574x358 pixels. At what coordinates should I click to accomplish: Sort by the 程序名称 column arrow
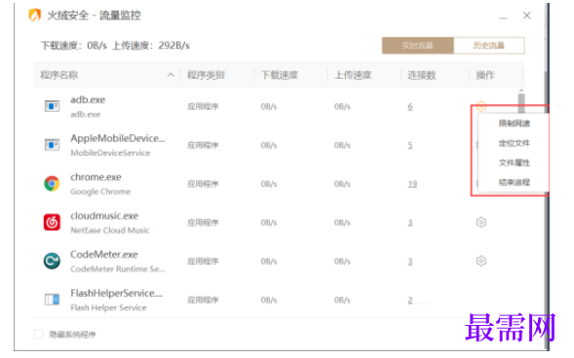[171, 75]
